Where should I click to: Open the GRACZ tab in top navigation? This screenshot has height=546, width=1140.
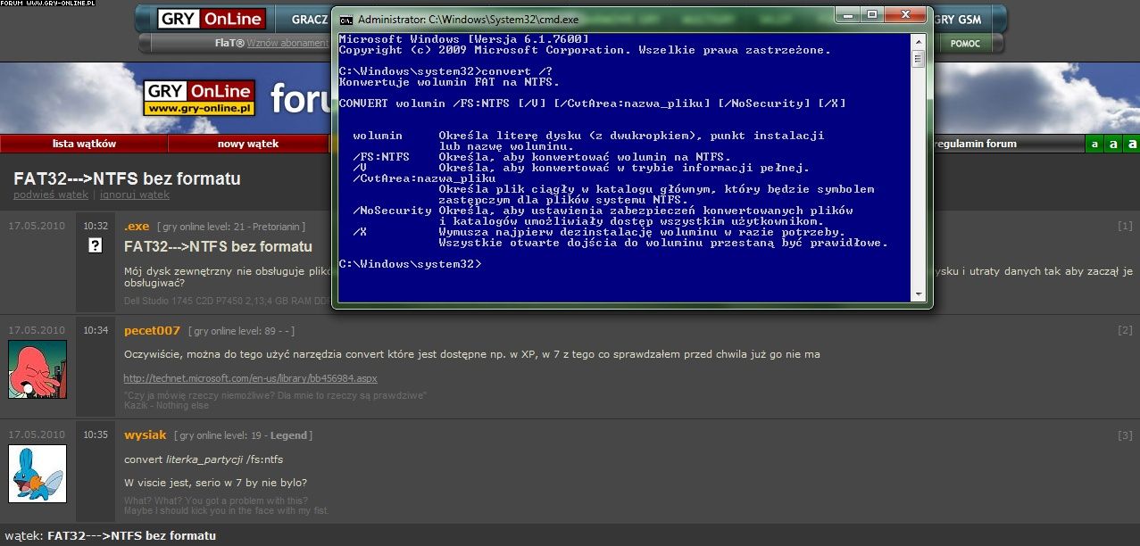click(310, 20)
